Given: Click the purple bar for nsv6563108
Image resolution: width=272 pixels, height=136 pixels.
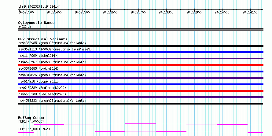Looking at the screenshot, I should [x=141, y=97].
